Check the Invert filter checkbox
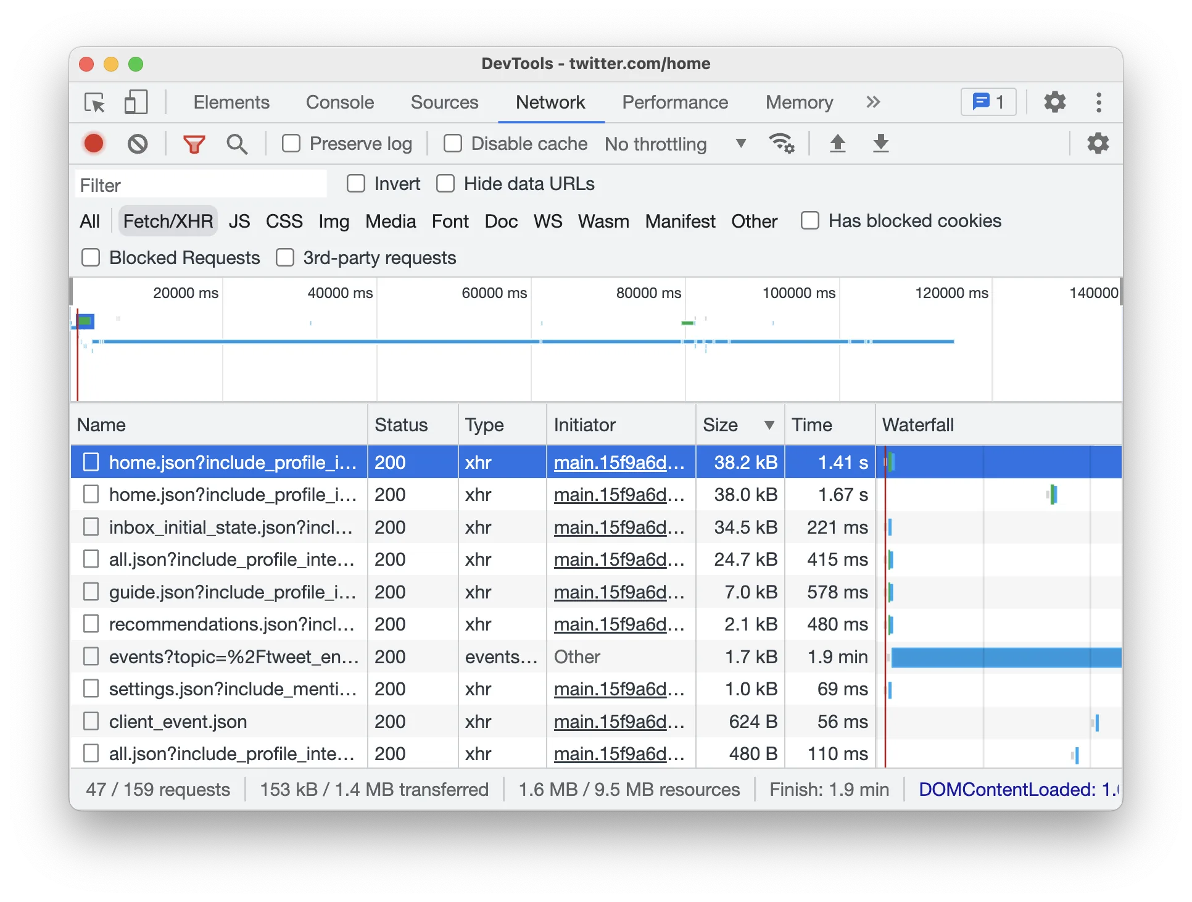 pos(356,184)
